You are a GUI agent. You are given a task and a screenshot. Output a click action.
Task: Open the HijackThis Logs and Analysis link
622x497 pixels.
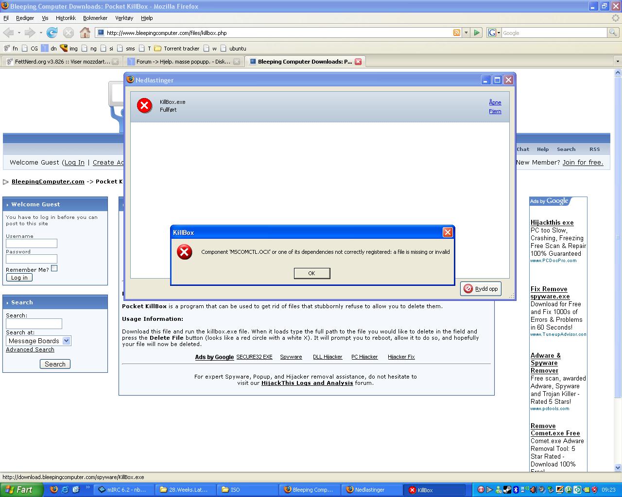(x=307, y=383)
